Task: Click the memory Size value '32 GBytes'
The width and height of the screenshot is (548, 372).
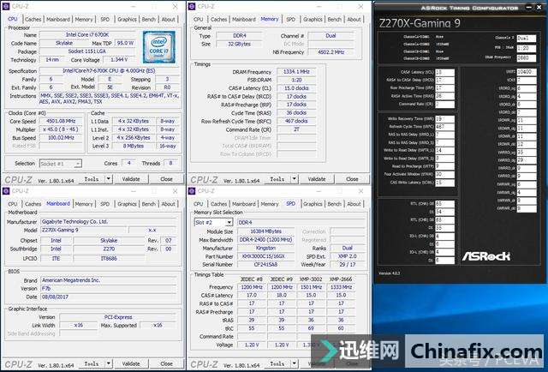Action: [x=239, y=44]
